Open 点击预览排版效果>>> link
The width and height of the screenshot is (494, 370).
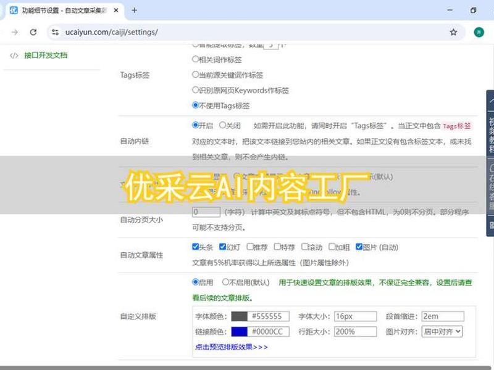click(231, 347)
